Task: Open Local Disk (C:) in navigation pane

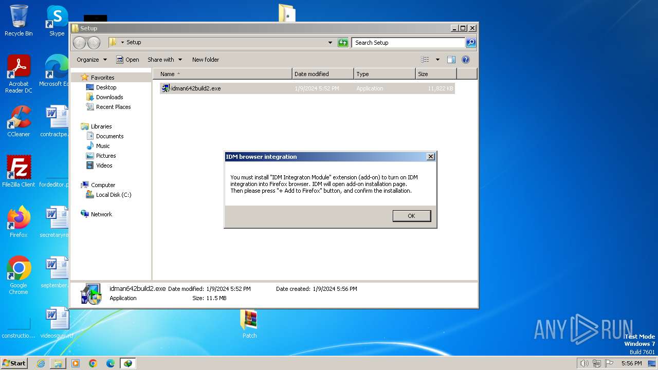Action: [114, 195]
